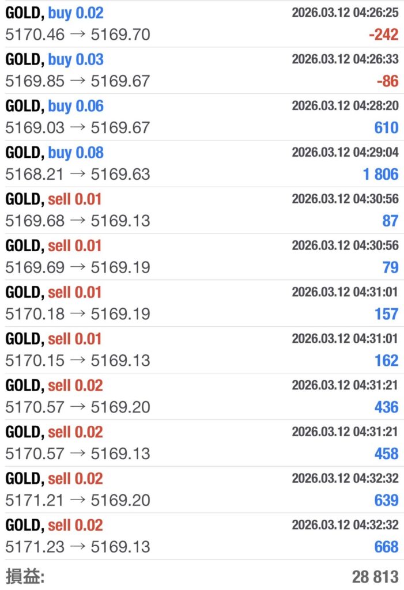Image resolution: width=404 pixels, height=590 pixels.
Task: Click the 04:26:33 timestamp
Action: pyautogui.click(x=345, y=59)
